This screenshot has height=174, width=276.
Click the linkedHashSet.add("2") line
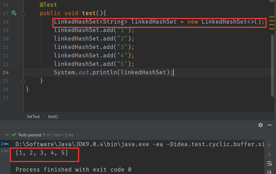pos(94,39)
